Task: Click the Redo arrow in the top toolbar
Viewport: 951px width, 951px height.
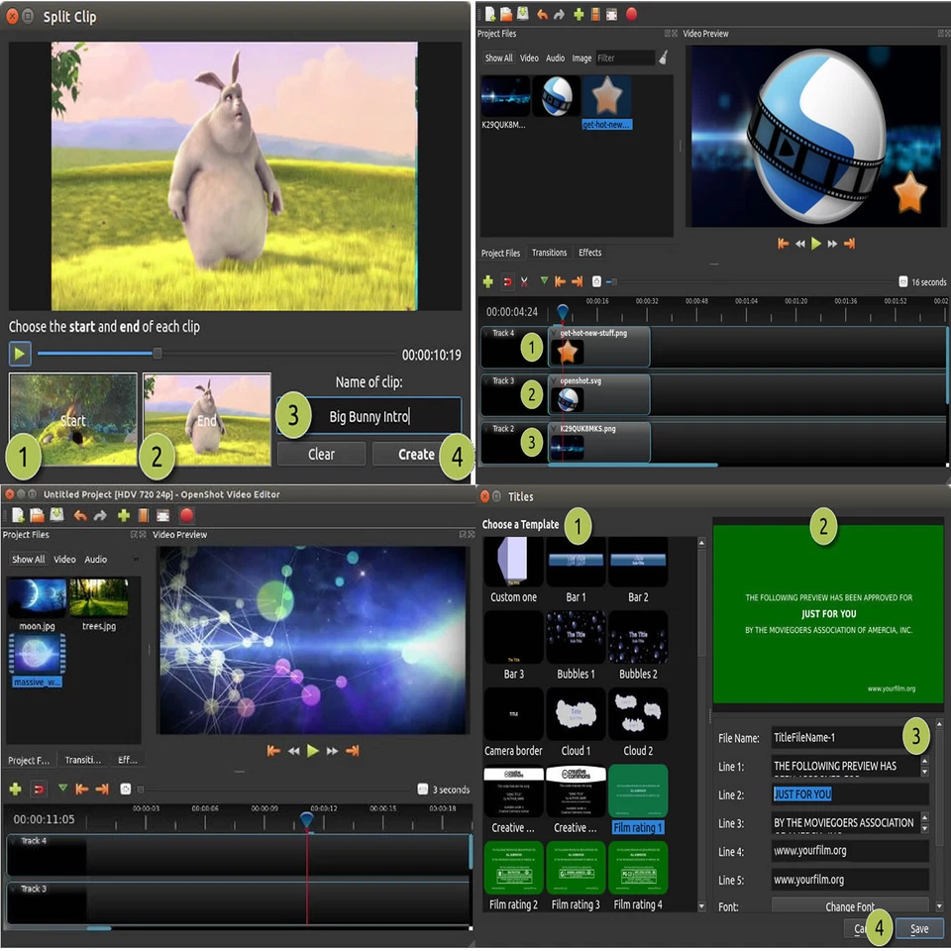Action: pyautogui.click(x=560, y=14)
